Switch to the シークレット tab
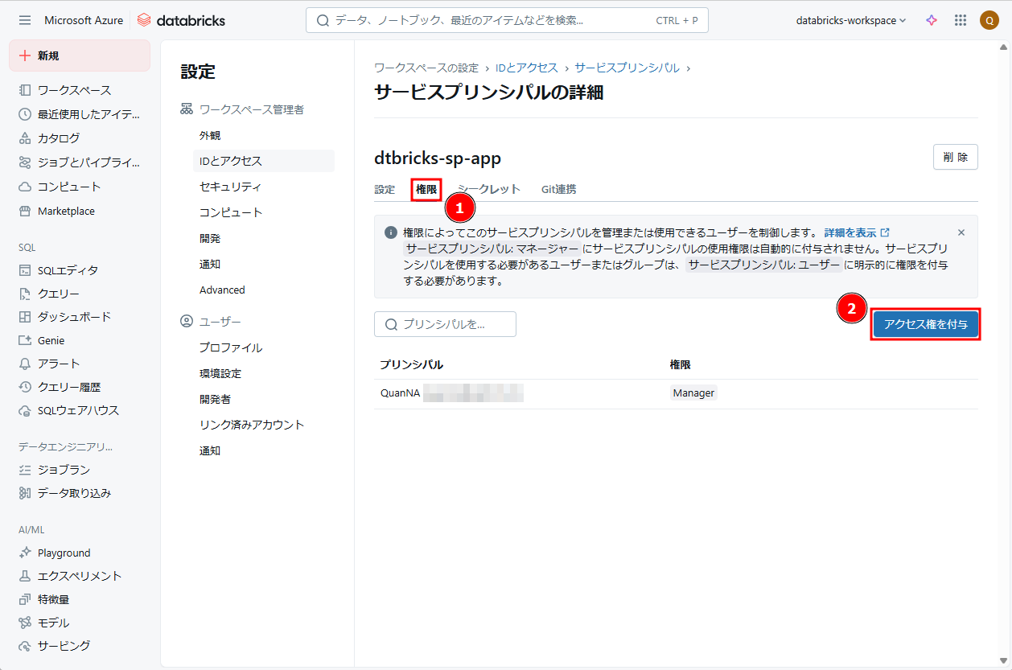 pos(489,190)
